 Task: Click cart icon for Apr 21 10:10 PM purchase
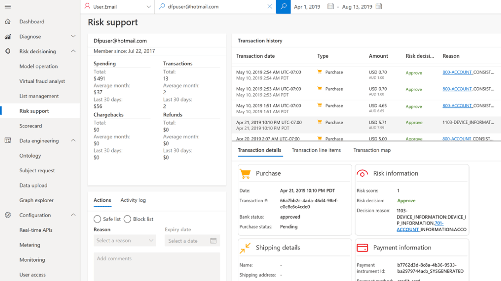point(319,122)
